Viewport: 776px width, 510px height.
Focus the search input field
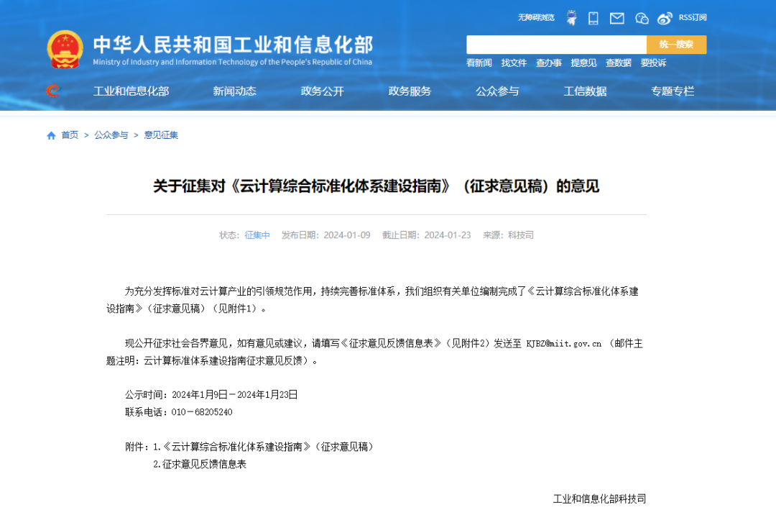click(x=556, y=45)
